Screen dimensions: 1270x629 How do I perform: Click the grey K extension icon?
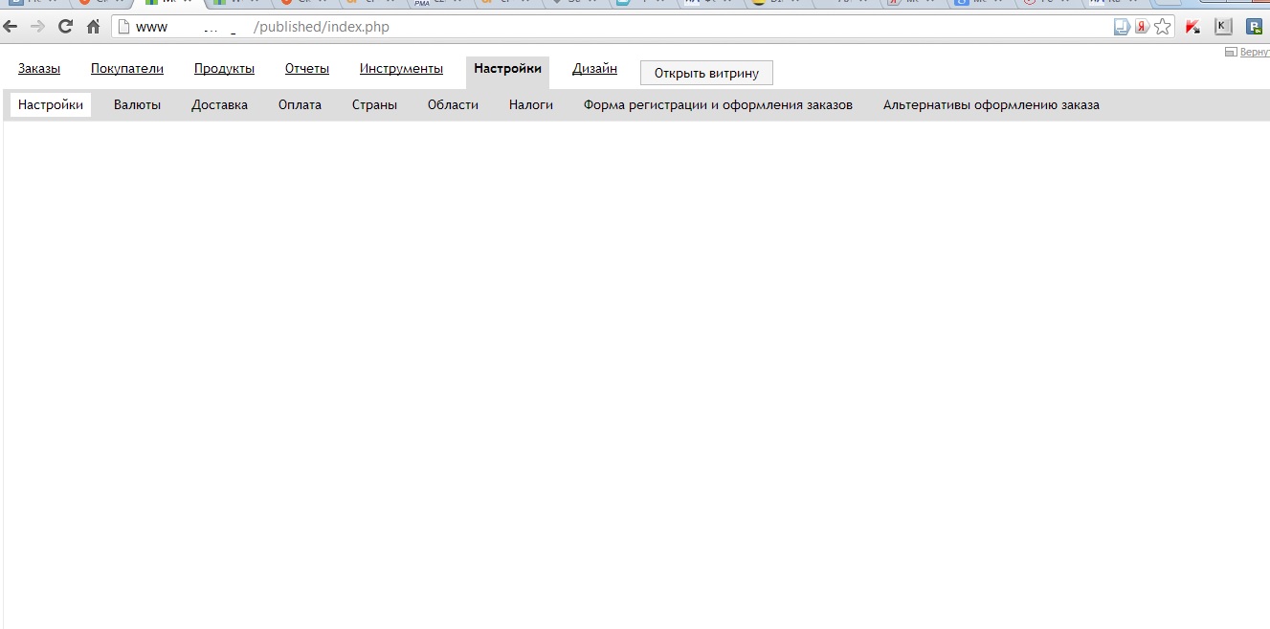1223,27
